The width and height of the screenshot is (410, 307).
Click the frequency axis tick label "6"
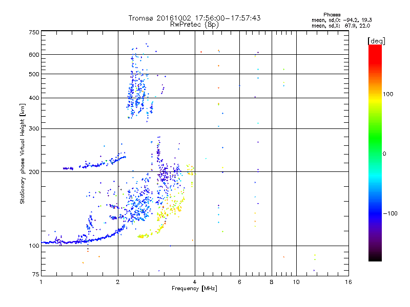click(x=239, y=282)
